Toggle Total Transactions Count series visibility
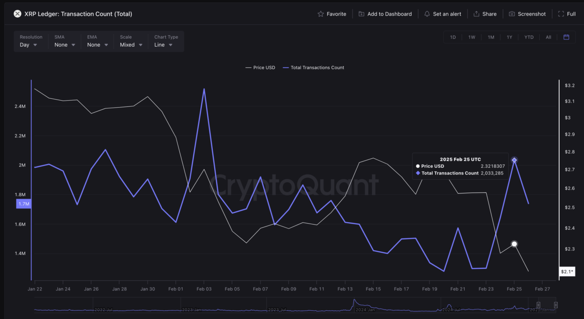Screen dimensions: 584x319 (x=313, y=67)
